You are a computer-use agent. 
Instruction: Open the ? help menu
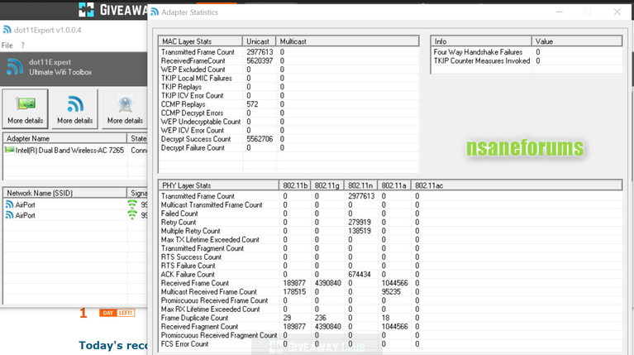pos(22,46)
